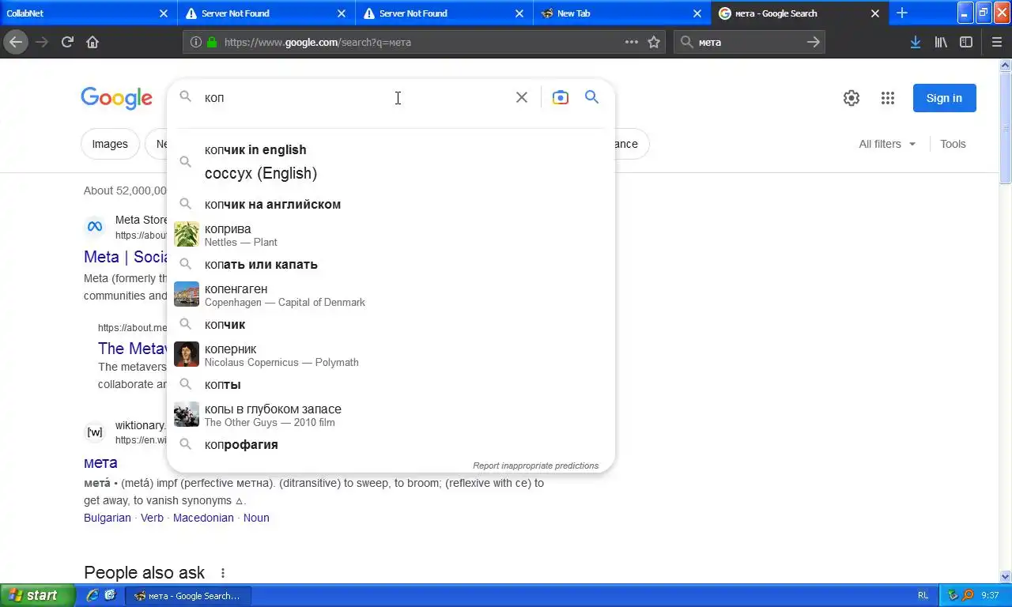This screenshot has width=1012, height=607.
Task: Follow the Verb link
Action: (152, 518)
